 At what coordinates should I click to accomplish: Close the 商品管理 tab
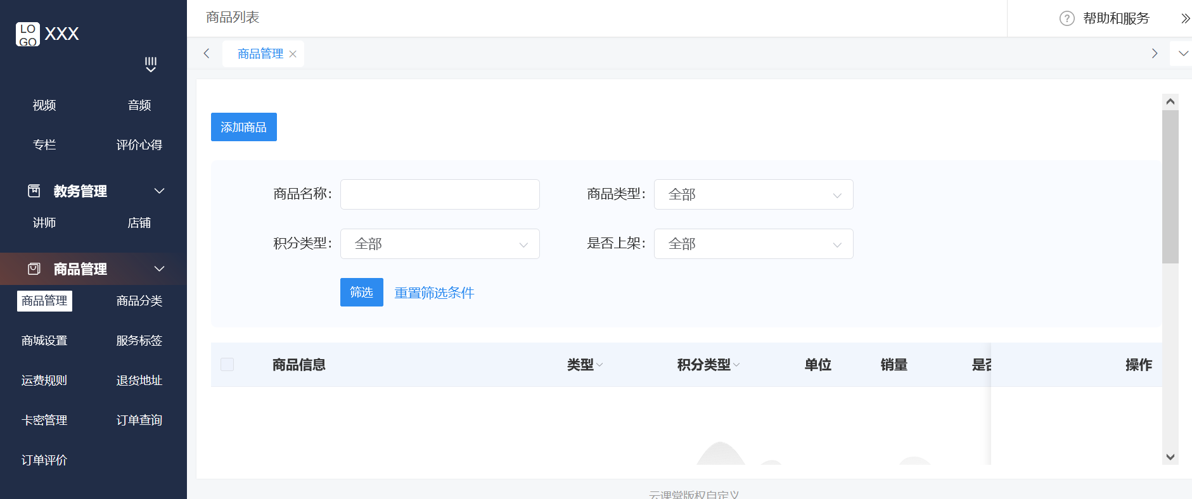293,54
